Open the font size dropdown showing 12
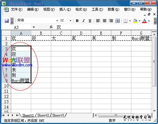Image resolution: width=158 pixels, height=124 pixels. coord(71,21)
